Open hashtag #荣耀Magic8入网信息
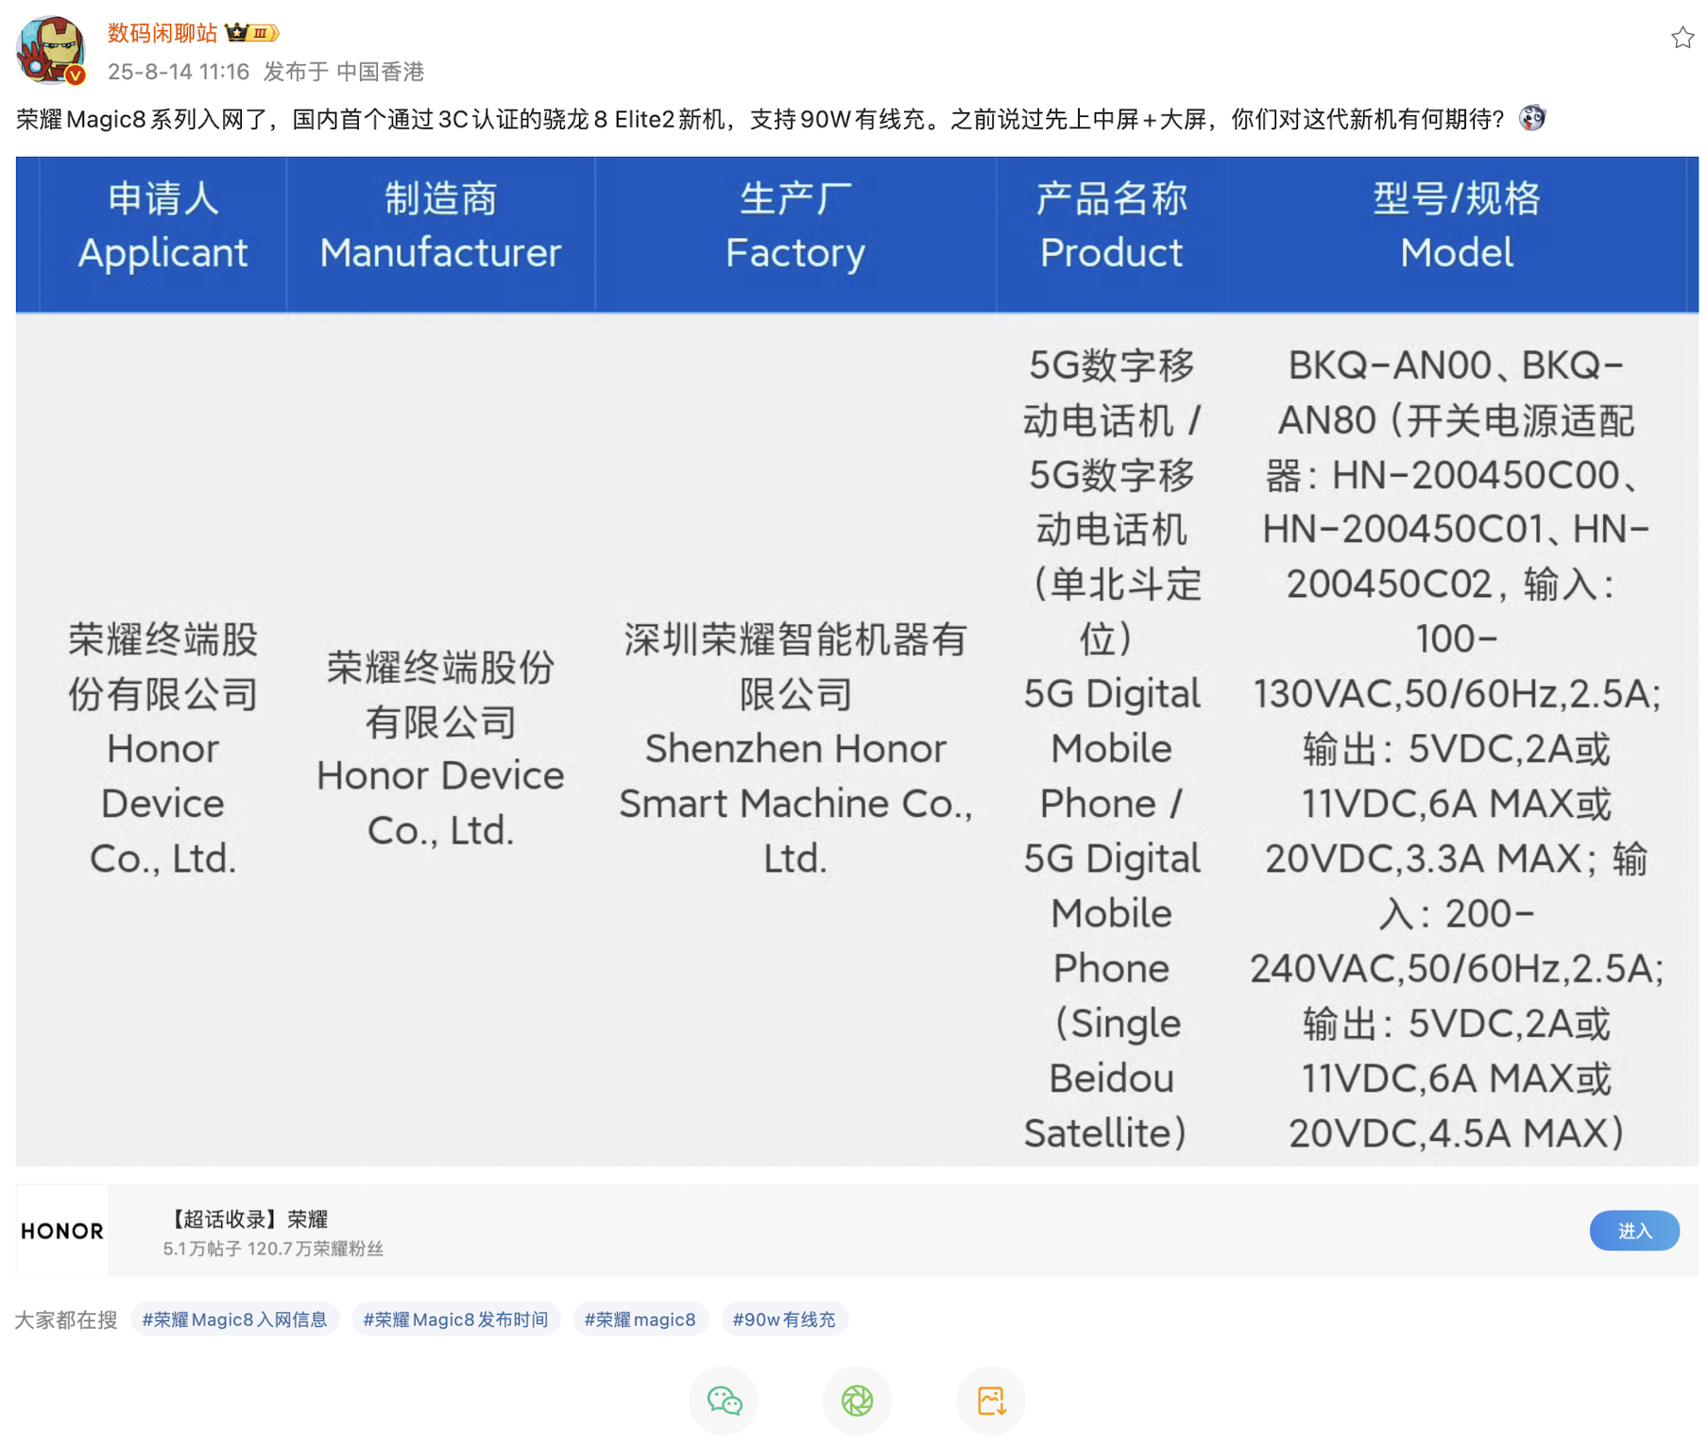The width and height of the screenshot is (1708, 1445). click(234, 1319)
